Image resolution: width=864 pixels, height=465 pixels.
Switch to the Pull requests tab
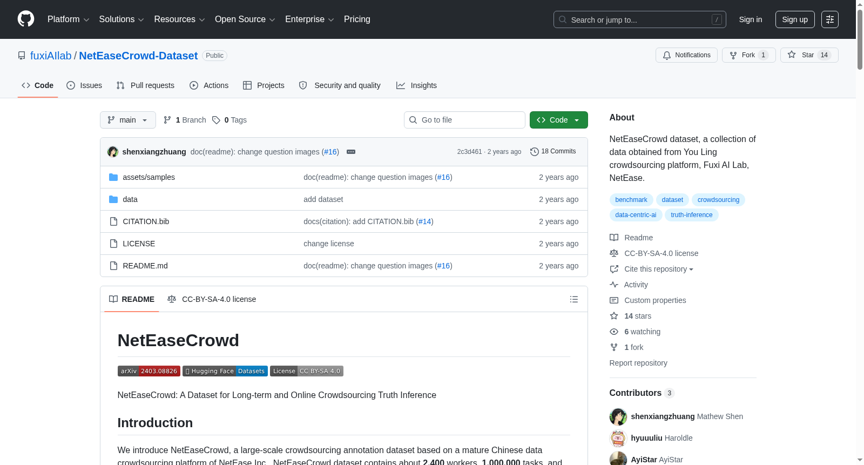pyautogui.click(x=145, y=85)
